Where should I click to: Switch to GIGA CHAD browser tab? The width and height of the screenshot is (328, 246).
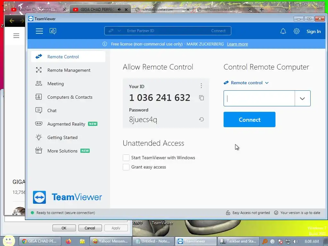coord(100,10)
